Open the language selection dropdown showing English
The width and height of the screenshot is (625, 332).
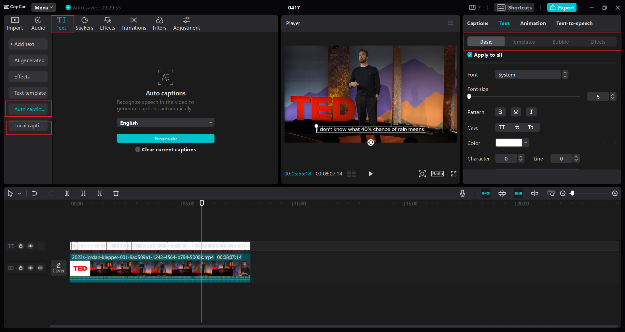(x=165, y=122)
